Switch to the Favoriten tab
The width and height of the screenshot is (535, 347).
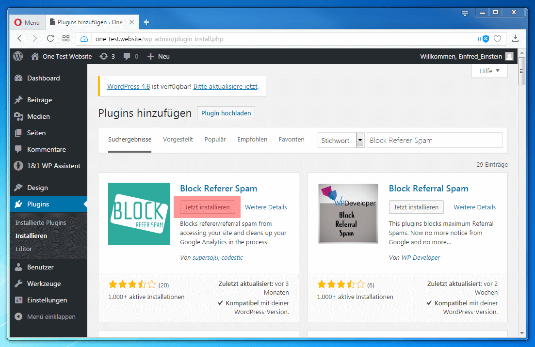[292, 140]
